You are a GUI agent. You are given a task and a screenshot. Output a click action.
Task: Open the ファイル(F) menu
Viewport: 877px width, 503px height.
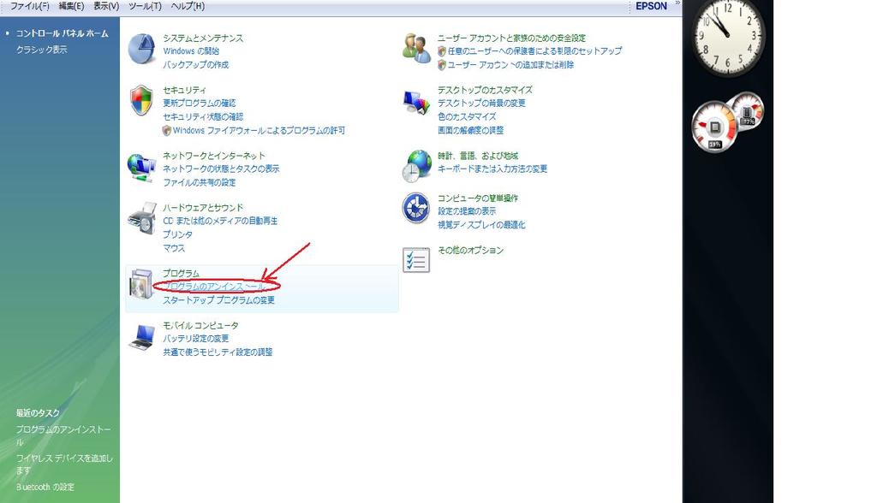coord(29,6)
